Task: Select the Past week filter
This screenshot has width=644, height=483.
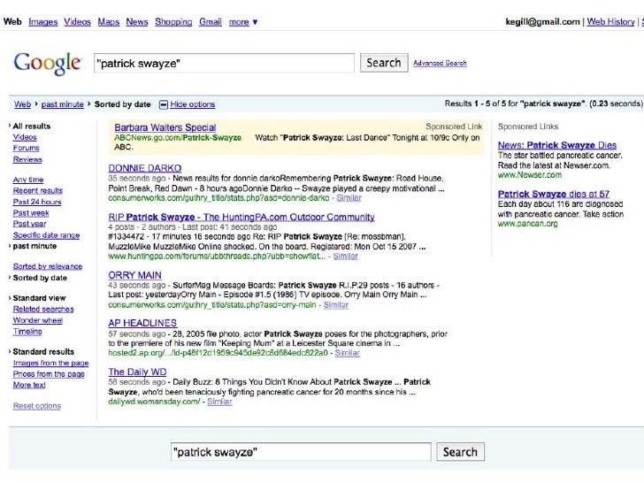Action: [31, 212]
